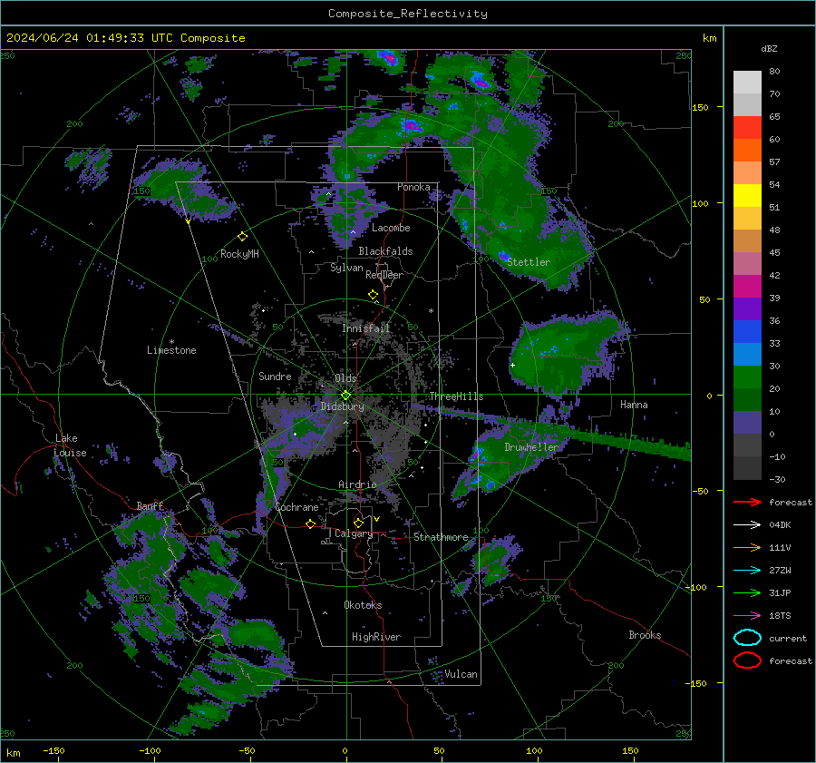Click the ThreeHills city label
Viewport: 816px width, 763px height.
[x=456, y=396]
